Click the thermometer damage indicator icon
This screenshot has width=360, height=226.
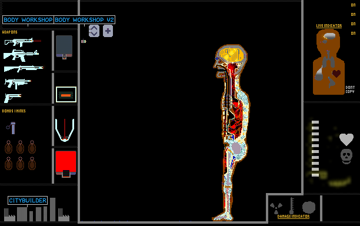[292, 205]
